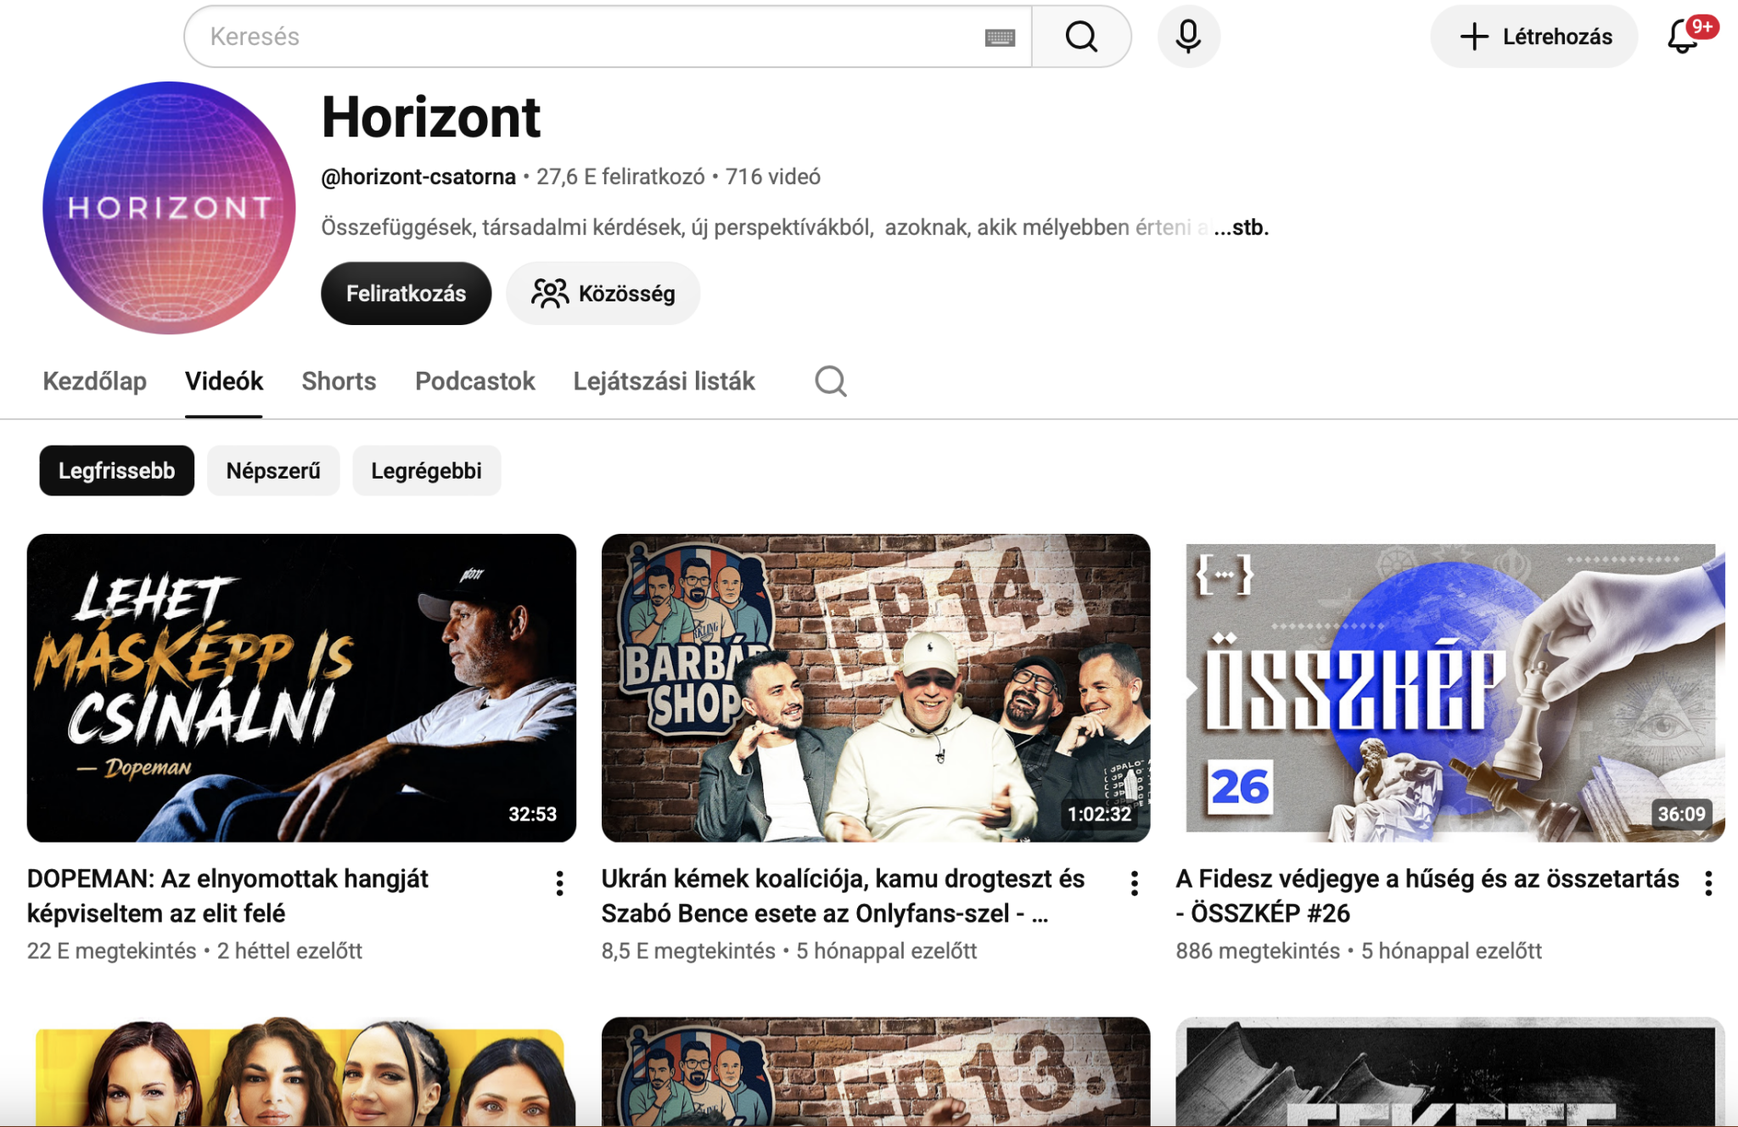Go to the Podcastok tab
This screenshot has width=1738, height=1127.
475,381
